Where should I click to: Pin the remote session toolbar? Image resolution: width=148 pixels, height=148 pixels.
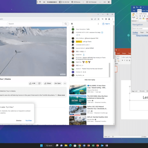[x=40, y=2]
